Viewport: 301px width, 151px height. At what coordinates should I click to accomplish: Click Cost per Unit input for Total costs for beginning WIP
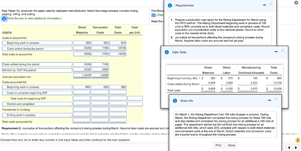pyautogui.click(x=135, y=98)
